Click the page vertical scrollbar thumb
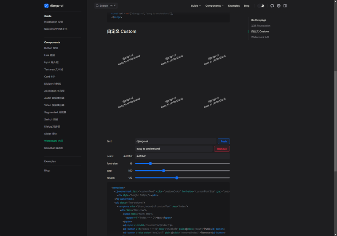The image size is (337, 236). tap(335, 121)
